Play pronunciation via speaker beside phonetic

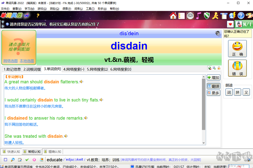(218, 33)
